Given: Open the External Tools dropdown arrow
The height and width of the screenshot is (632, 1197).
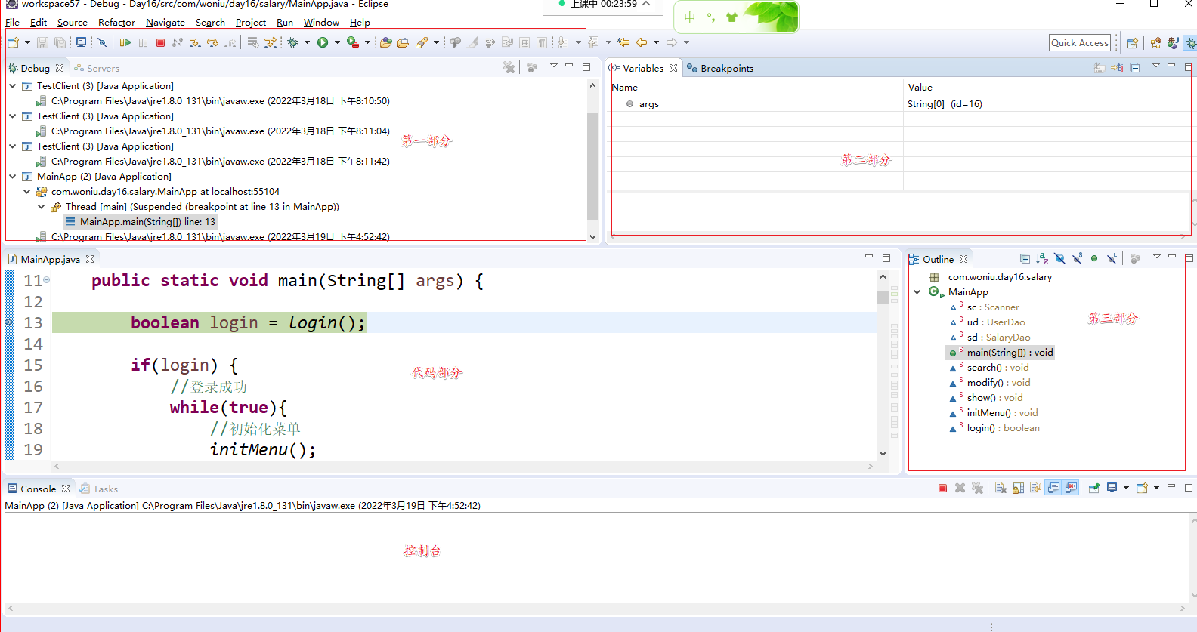Looking at the screenshot, I should click(367, 42).
